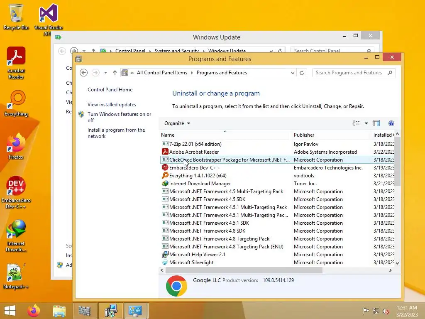Click the Publisher column header
425x319 pixels.
pyautogui.click(x=331, y=135)
